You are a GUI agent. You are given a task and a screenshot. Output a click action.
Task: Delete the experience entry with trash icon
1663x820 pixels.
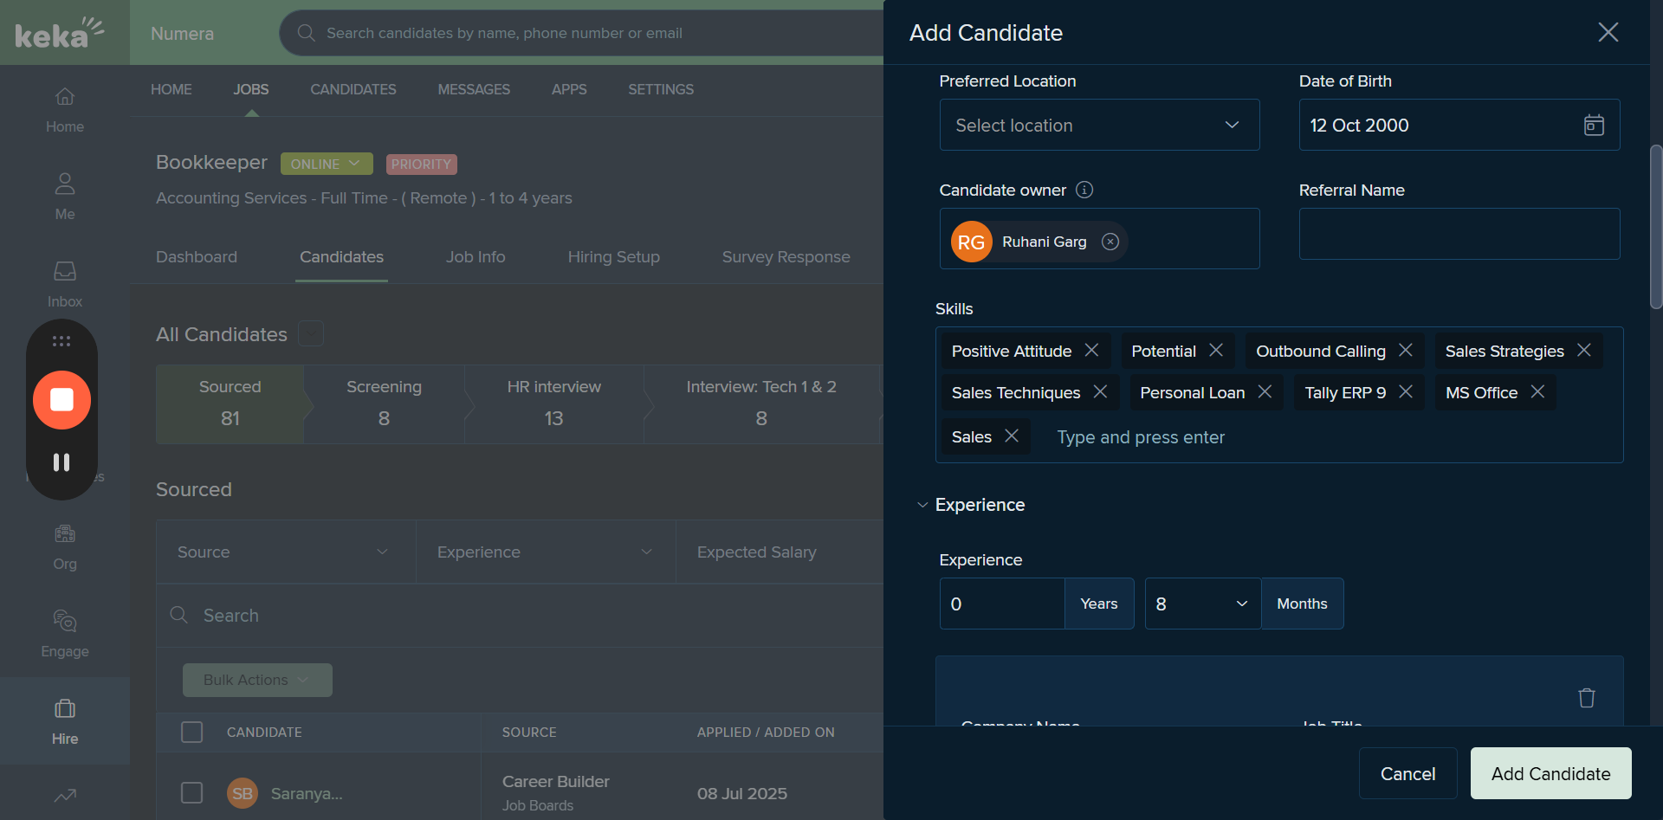(1587, 698)
